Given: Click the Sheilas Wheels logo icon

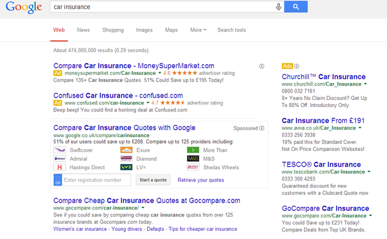Looking at the screenshot, I should tap(193, 167).
